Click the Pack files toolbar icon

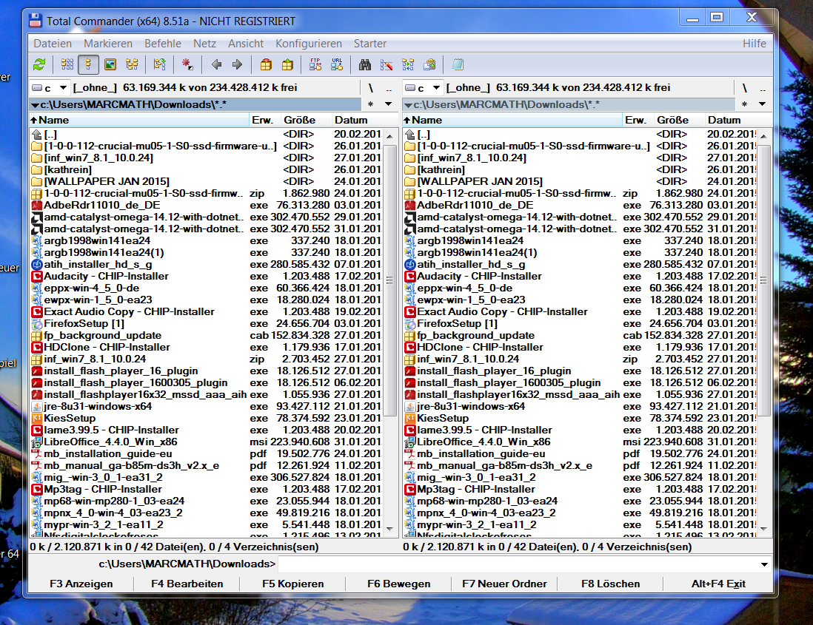click(266, 65)
